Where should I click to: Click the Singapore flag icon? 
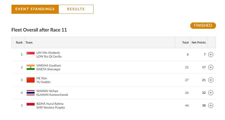(x=30, y=54)
